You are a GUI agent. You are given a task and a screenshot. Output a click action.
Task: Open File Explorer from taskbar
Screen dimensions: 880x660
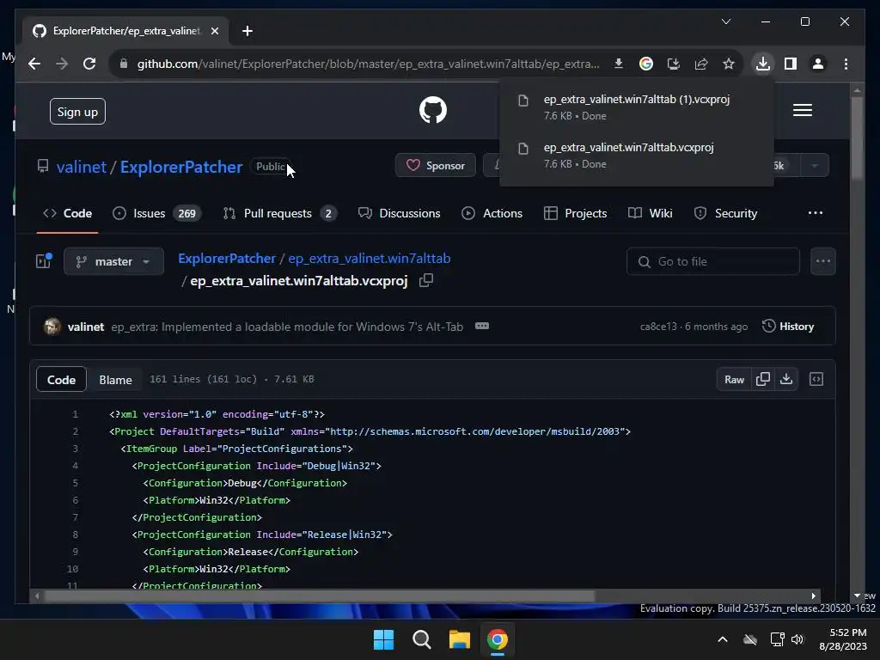pyautogui.click(x=459, y=639)
